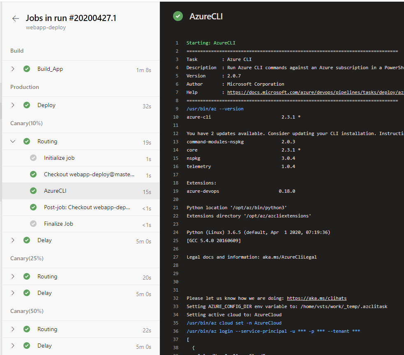Click the green success icon next to Deploy

click(27, 105)
